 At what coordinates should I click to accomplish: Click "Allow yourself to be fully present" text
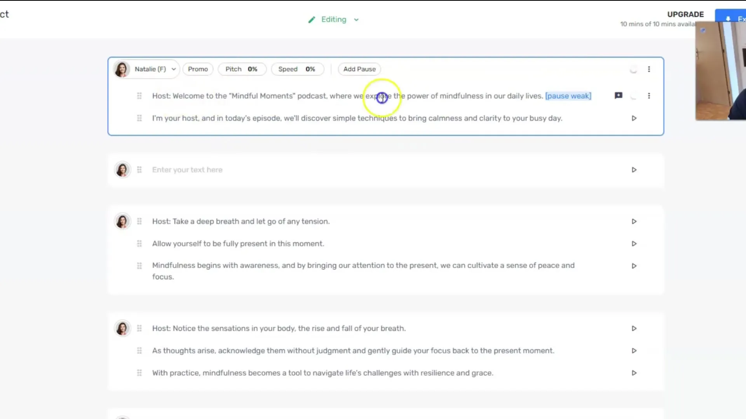(x=238, y=244)
